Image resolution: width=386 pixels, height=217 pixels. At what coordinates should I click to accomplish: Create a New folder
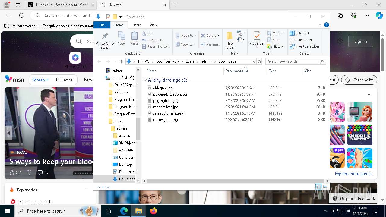[x=230, y=40]
